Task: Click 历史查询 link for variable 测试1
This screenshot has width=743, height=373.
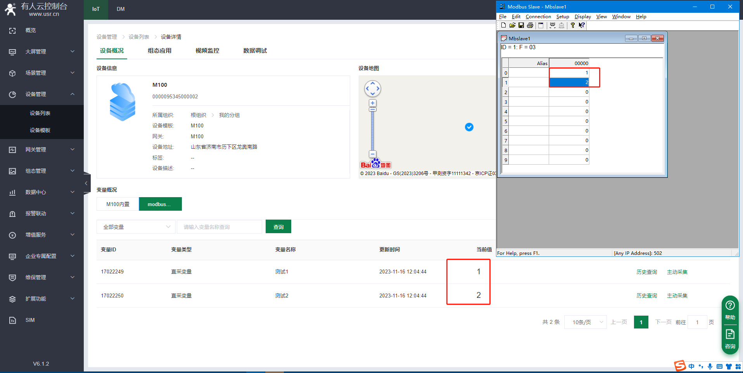Action: click(646, 272)
